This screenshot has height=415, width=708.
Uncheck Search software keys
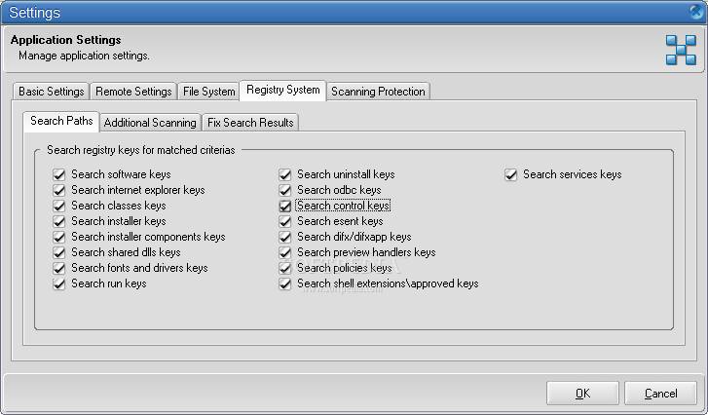(60, 175)
